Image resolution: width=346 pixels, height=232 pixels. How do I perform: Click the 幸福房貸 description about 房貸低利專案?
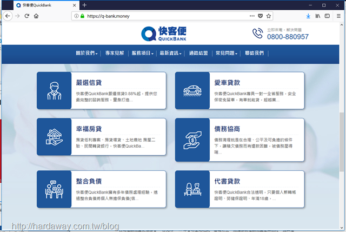(x=116, y=143)
